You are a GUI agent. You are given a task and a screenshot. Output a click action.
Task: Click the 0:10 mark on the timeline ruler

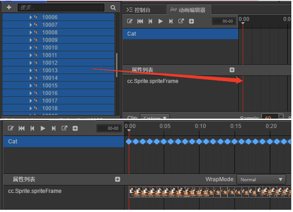(200, 126)
